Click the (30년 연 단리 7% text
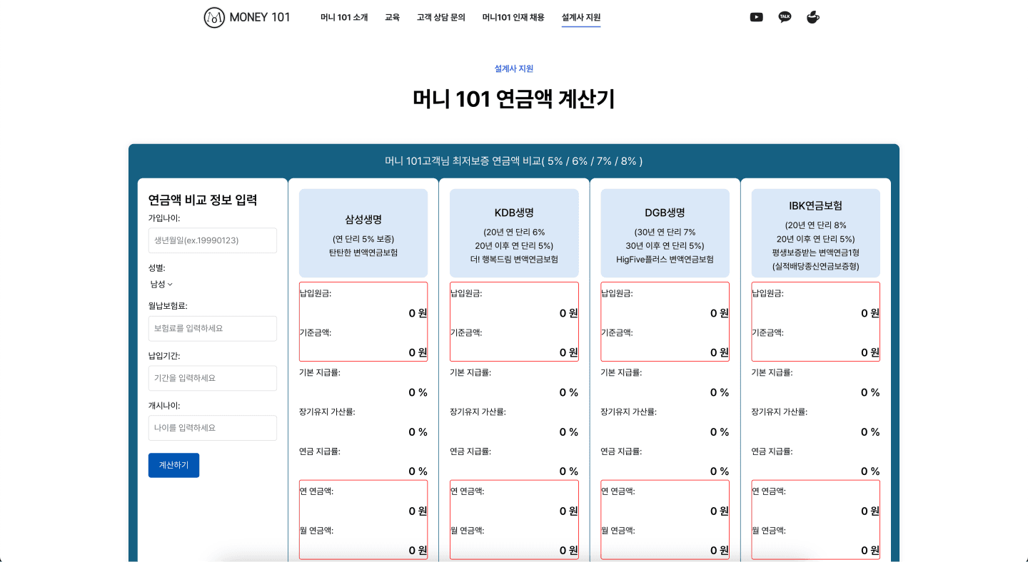 coord(665,233)
